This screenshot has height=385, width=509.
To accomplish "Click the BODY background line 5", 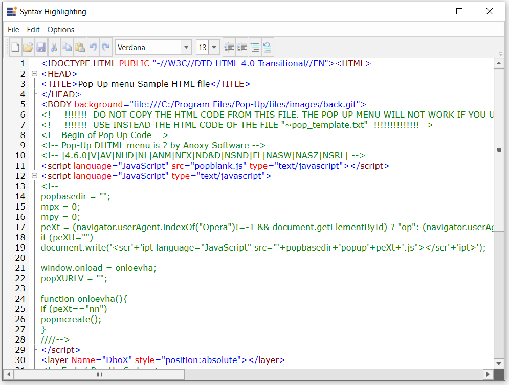I will pos(204,104).
